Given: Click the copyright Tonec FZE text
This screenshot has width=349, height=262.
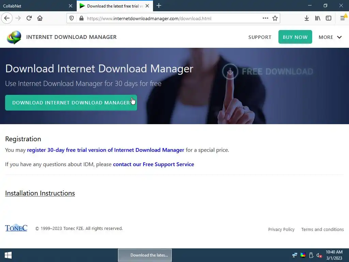Looking at the screenshot, I should click(79, 229).
